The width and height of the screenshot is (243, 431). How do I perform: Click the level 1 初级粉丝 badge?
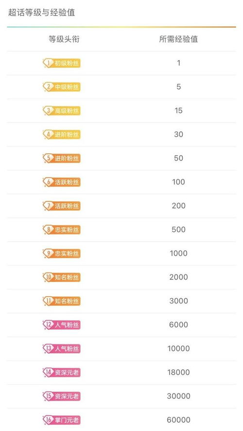pyautogui.click(x=62, y=63)
